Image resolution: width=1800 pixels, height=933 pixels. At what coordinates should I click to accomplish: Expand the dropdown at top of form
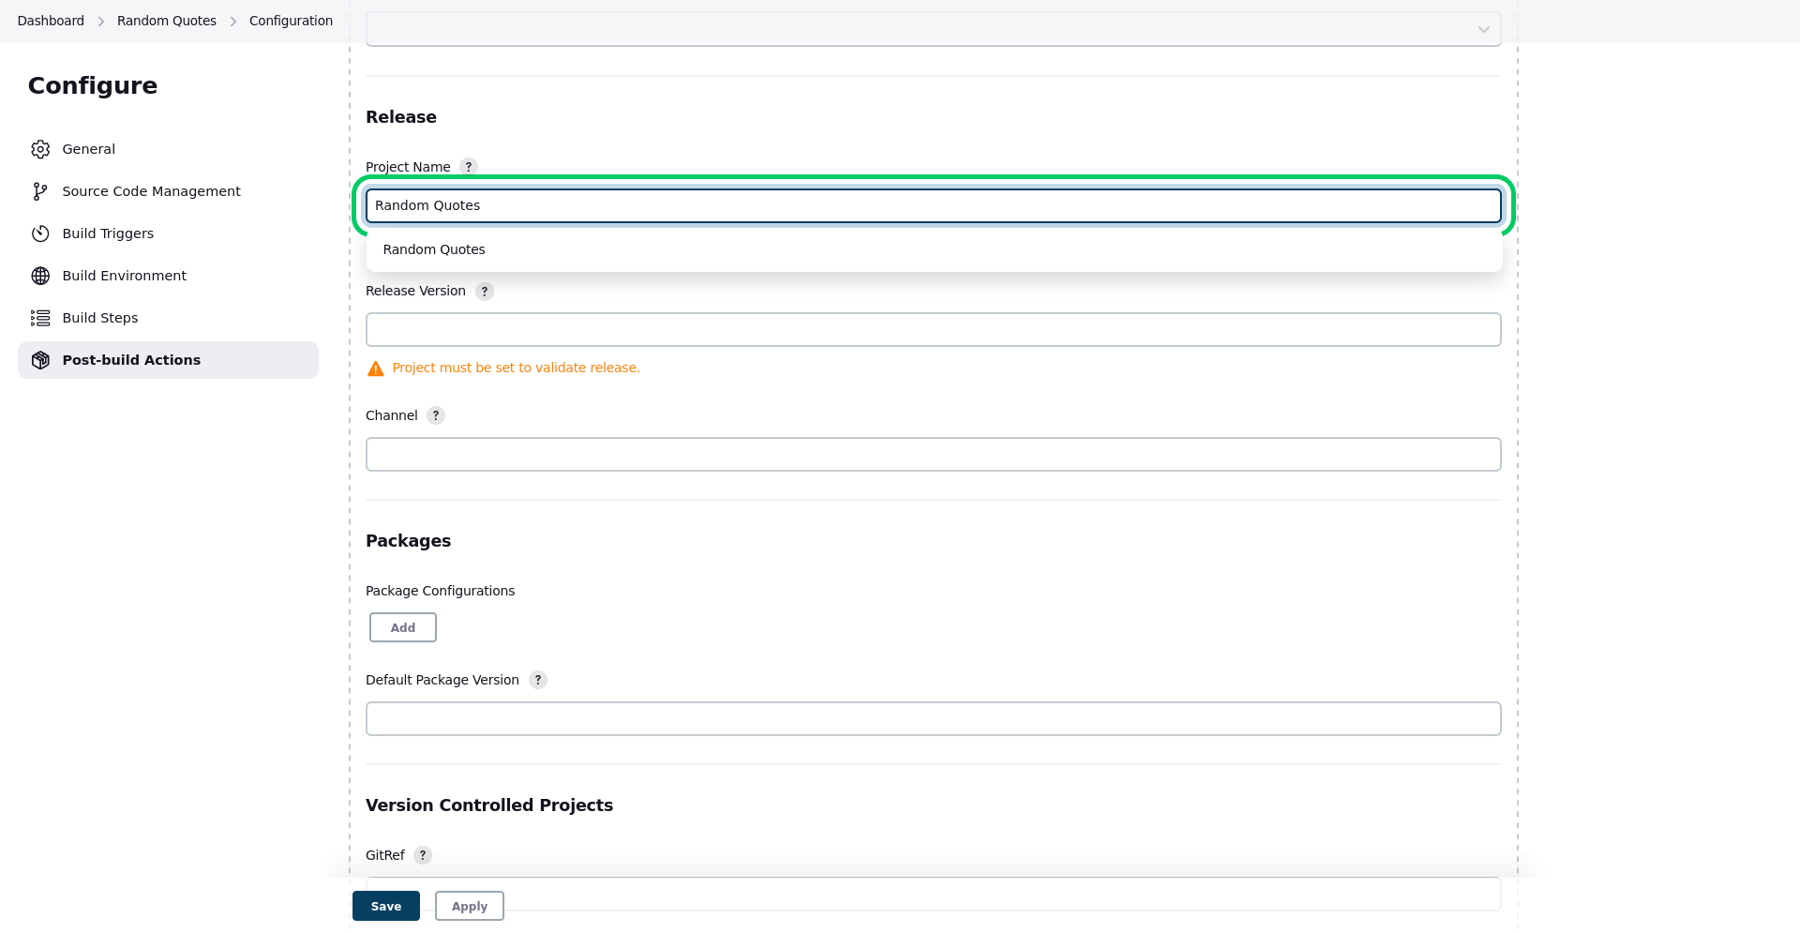coord(933,29)
